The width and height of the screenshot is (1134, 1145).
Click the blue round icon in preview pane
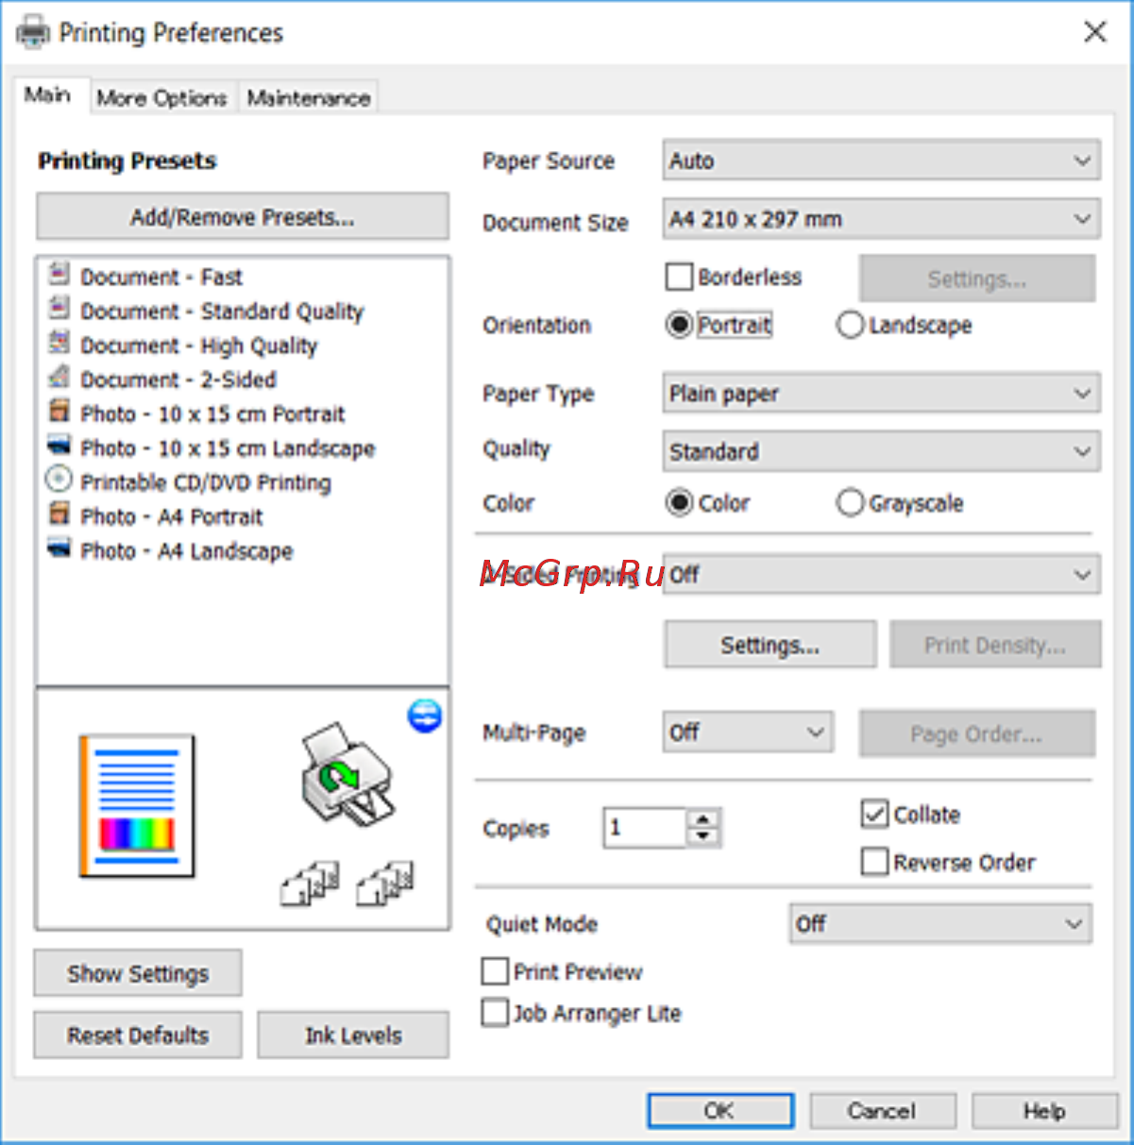point(424,716)
